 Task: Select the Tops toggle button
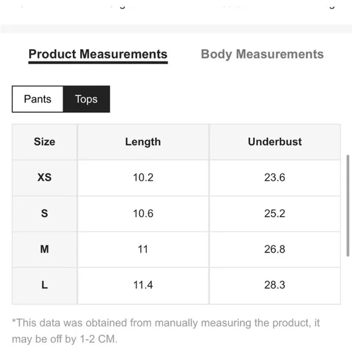point(86,99)
